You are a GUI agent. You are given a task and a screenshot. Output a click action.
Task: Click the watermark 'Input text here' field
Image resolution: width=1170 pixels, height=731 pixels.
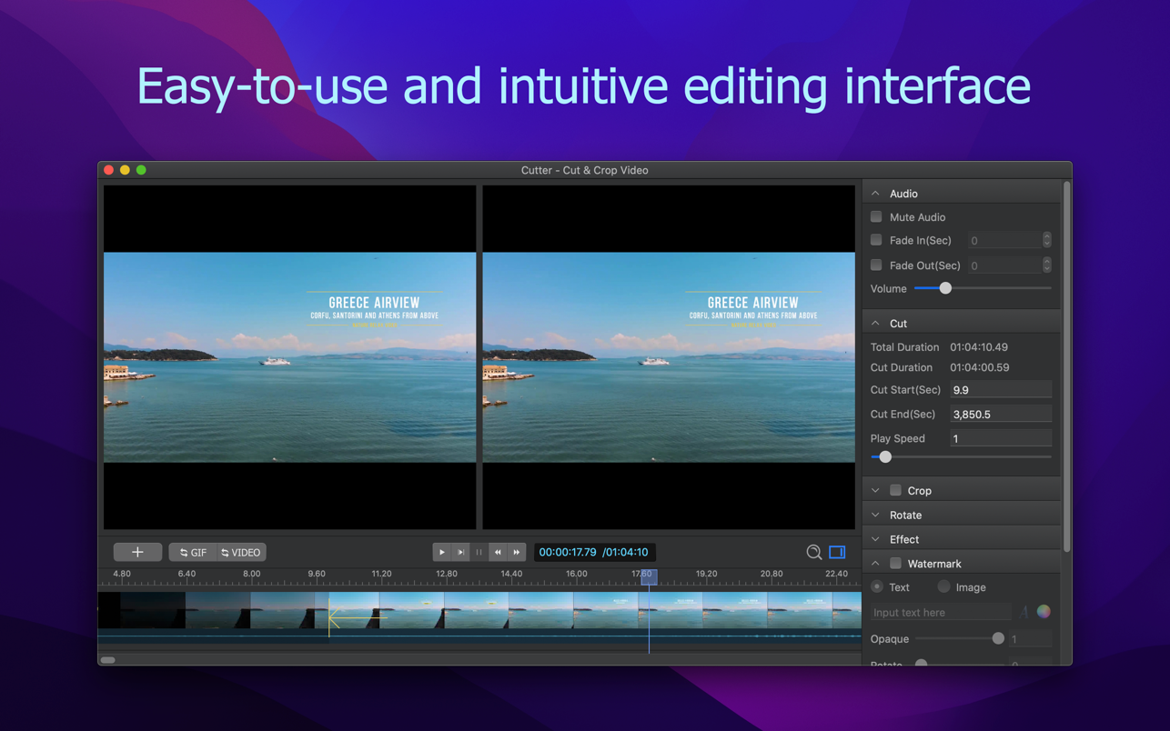coord(941,612)
